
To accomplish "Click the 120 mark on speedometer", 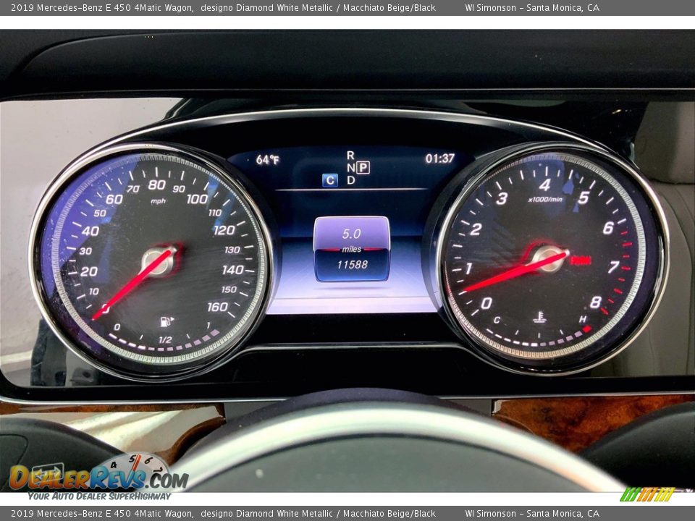I will click(x=224, y=230).
